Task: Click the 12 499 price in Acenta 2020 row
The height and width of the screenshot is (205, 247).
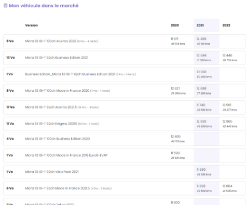Action: 201,39
